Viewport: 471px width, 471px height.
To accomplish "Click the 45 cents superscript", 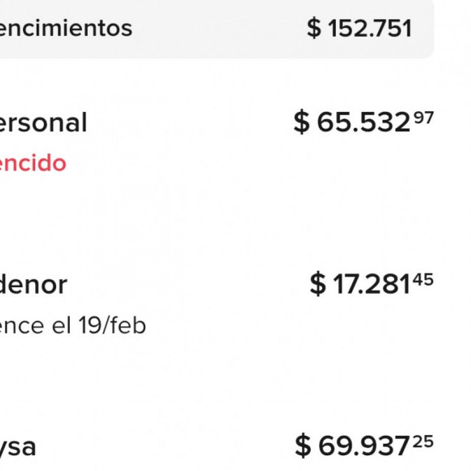I will point(424,280).
